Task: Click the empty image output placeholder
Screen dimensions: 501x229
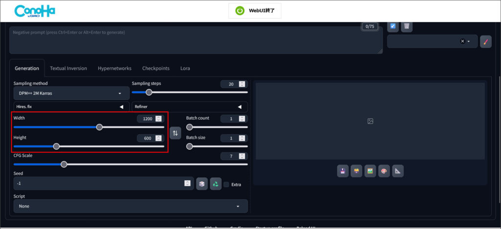Action: pos(370,121)
